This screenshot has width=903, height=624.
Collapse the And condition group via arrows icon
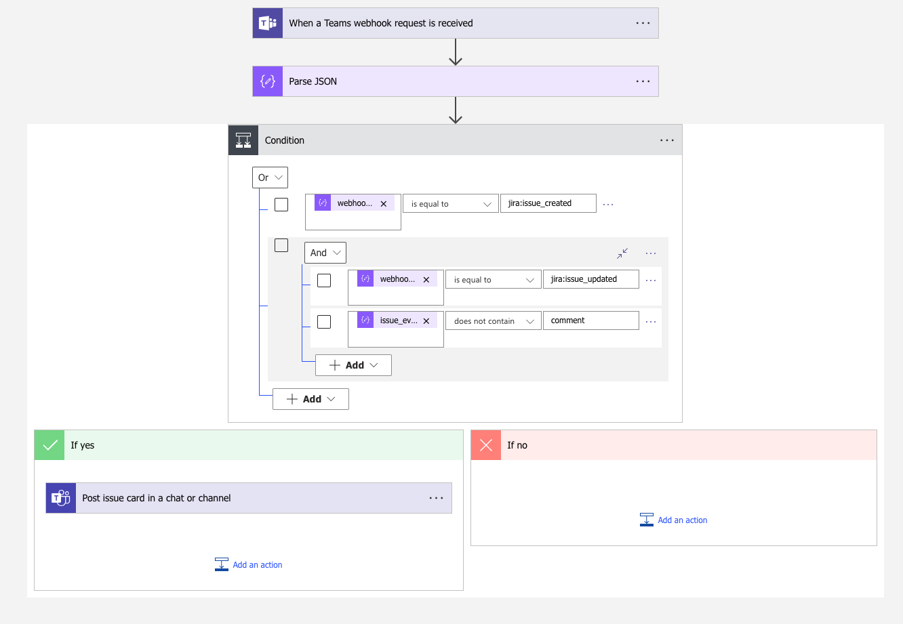click(x=622, y=253)
